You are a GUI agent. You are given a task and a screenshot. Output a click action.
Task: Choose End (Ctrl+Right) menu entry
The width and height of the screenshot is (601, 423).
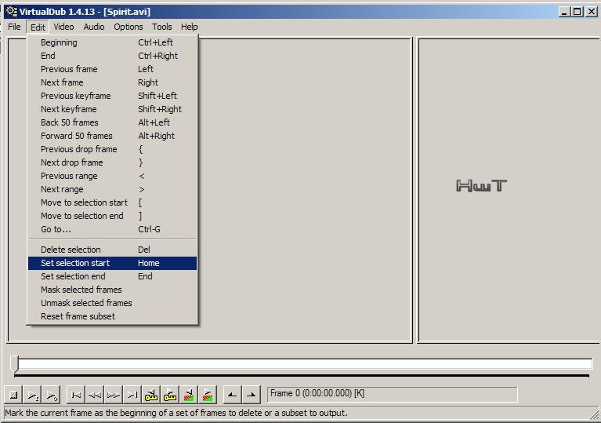(x=112, y=56)
